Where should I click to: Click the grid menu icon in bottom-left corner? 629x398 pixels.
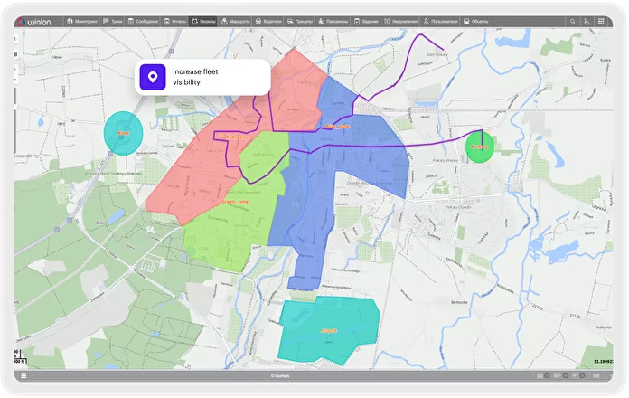pyautogui.click(x=23, y=375)
